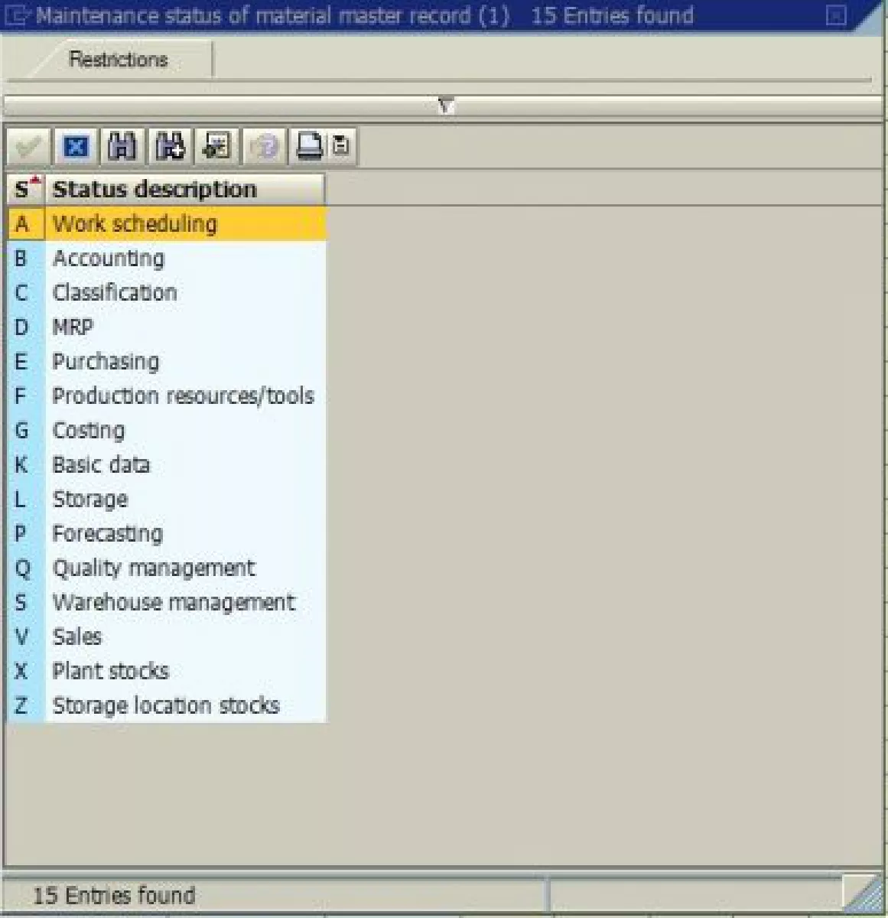Click the Find Next binoculars-plus icon

click(170, 146)
